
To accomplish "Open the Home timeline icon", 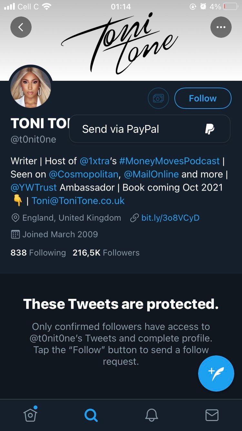I will (x=30, y=415).
